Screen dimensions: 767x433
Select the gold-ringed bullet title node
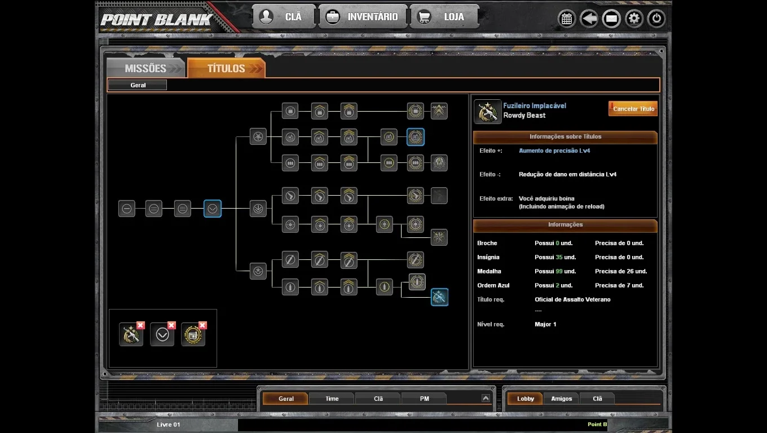[x=385, y=287]
